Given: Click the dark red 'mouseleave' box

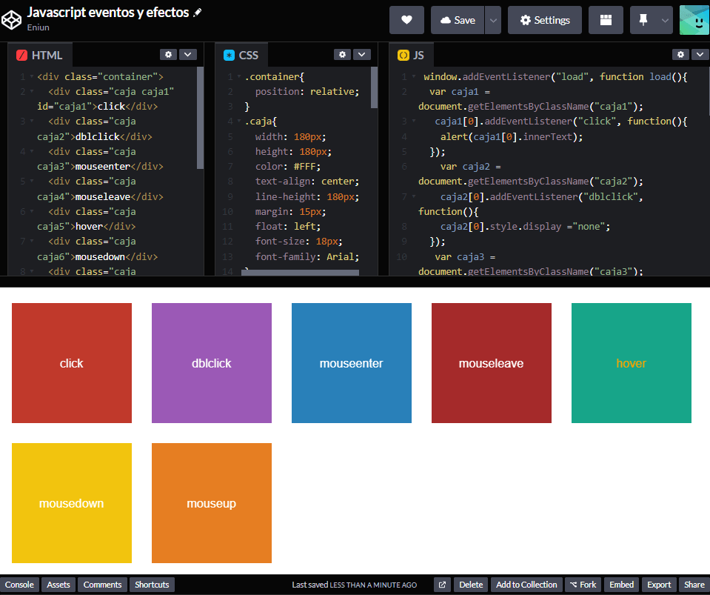Looking at the screenshot, I should [492, 363].
